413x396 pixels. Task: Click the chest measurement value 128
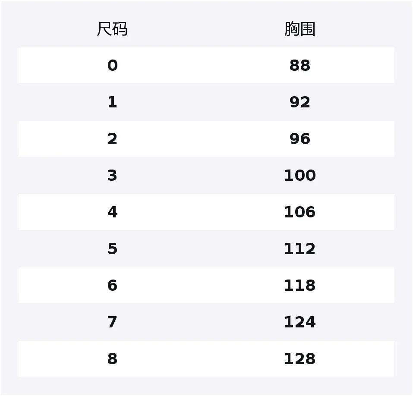[300, 359]
